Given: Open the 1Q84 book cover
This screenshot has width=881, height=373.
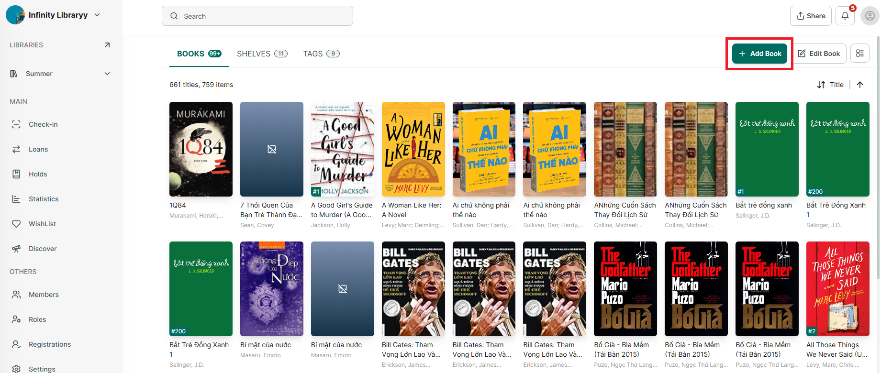Looking at the screenshot, I should [201, 149].
